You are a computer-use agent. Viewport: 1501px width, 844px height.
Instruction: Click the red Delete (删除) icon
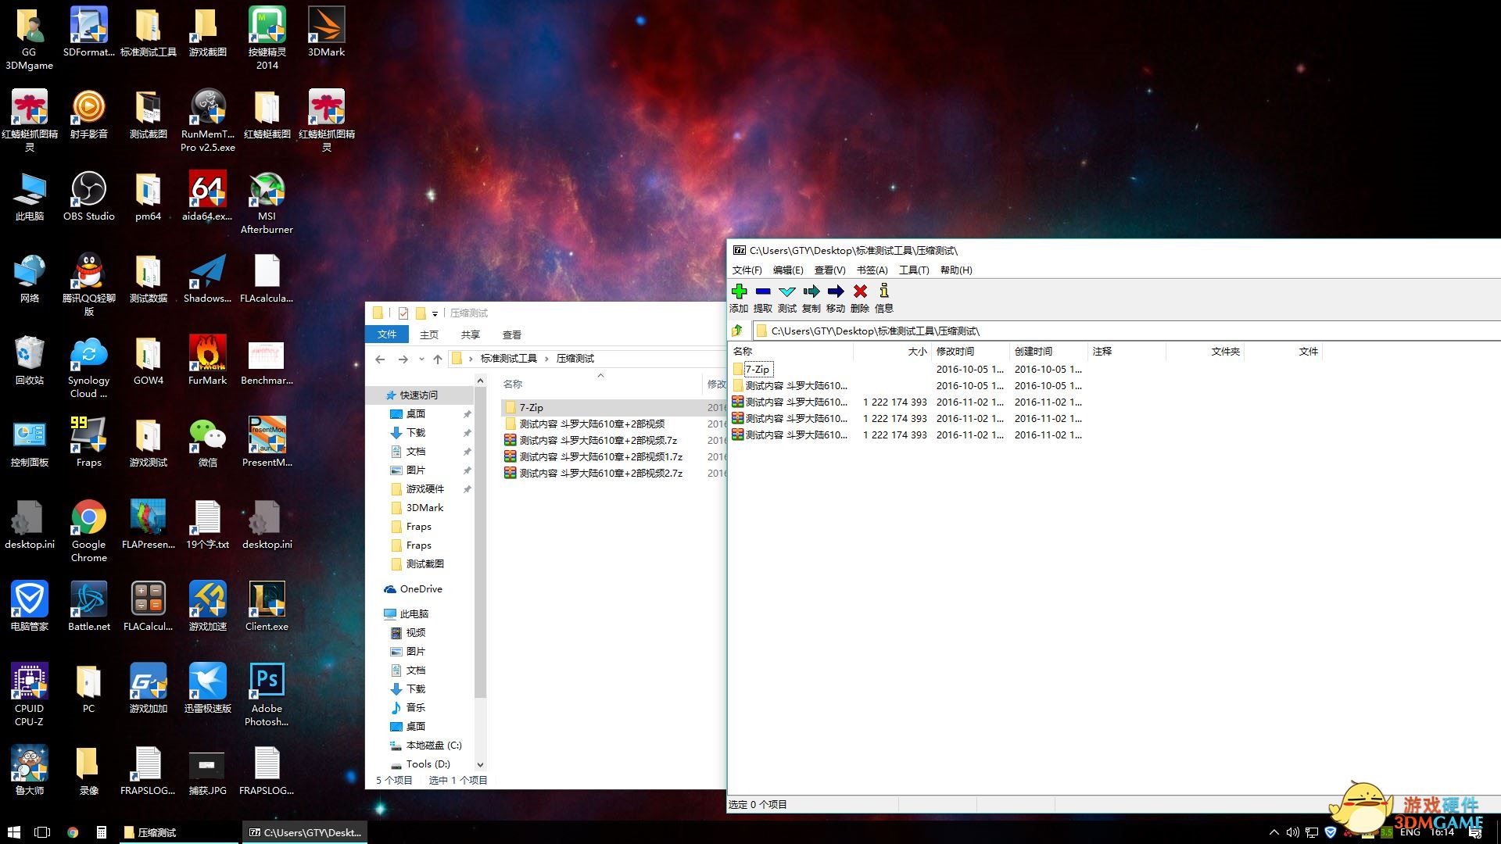pyautogui.click(x=860, y=291)
